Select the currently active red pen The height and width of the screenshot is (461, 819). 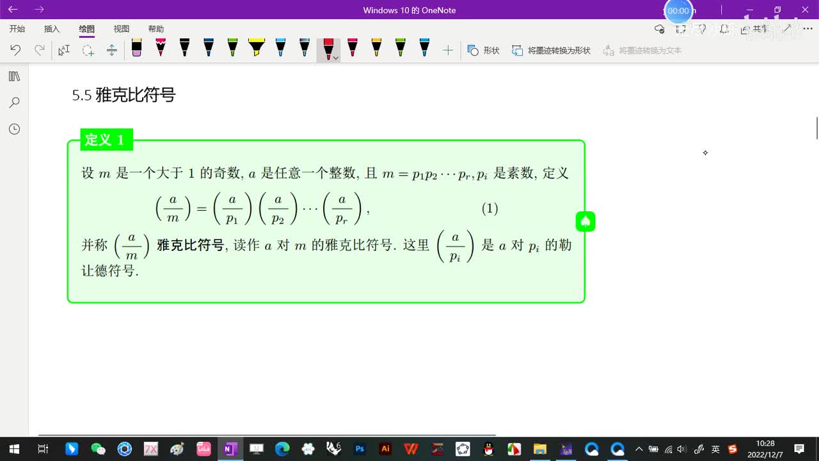(x=328, y=49)
